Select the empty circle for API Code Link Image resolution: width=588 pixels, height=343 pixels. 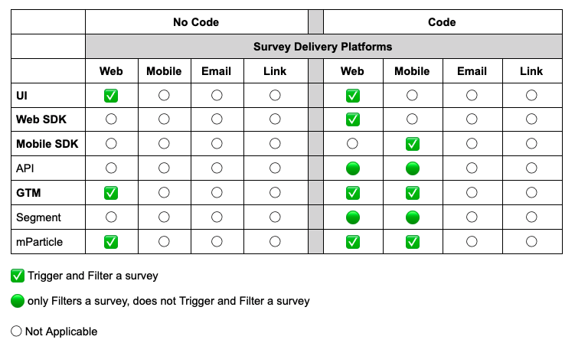(x=531, y=168)
